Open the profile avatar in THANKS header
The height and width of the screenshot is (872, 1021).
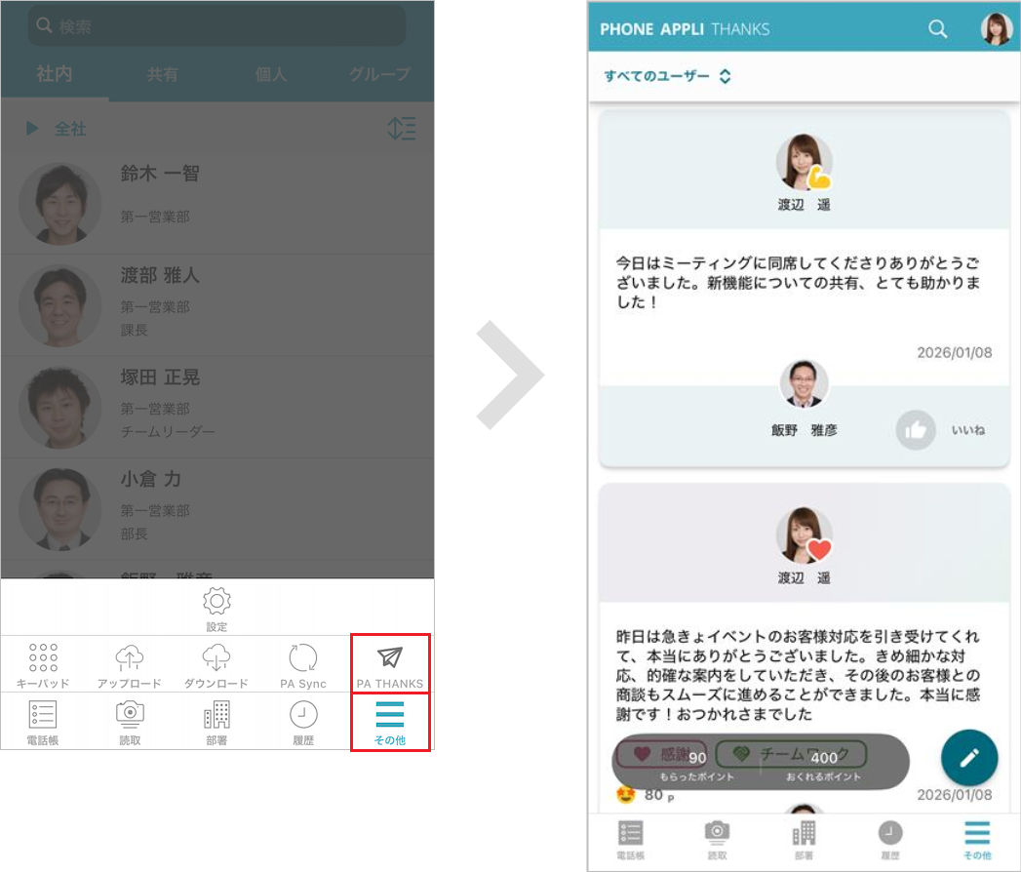(x=996, y=29)
